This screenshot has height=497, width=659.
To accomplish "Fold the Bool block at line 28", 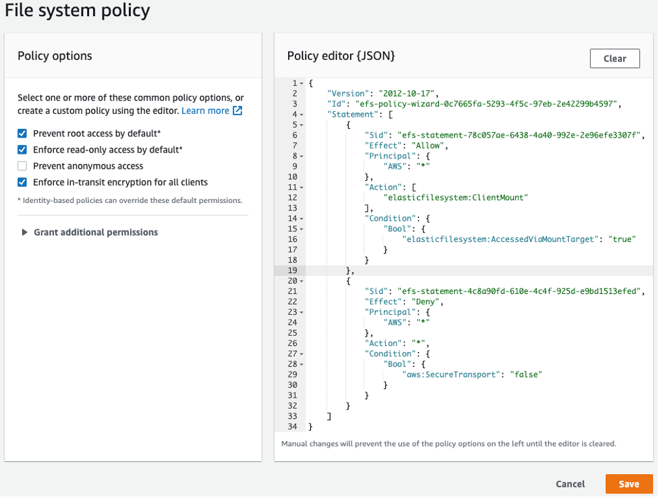I will [302, 365].
